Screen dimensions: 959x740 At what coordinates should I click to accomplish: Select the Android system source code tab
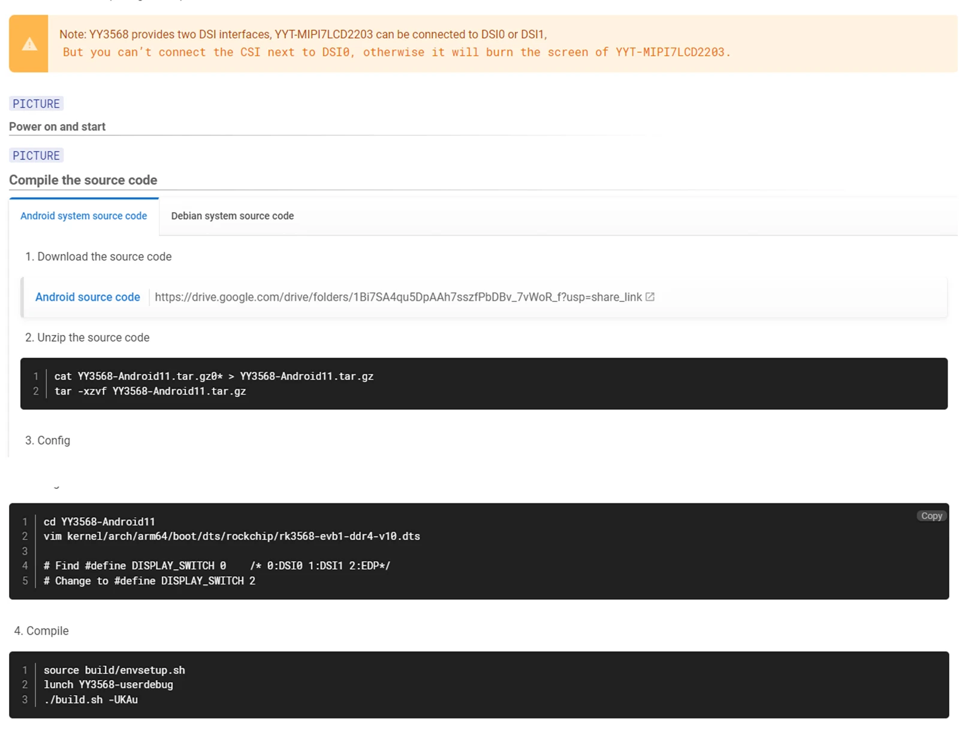coord(83,216)
